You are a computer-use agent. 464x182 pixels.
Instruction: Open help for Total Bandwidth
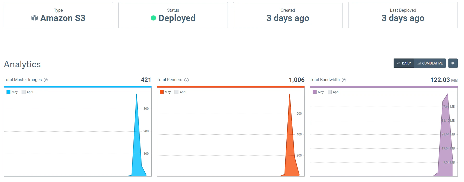tap(344, 80)
